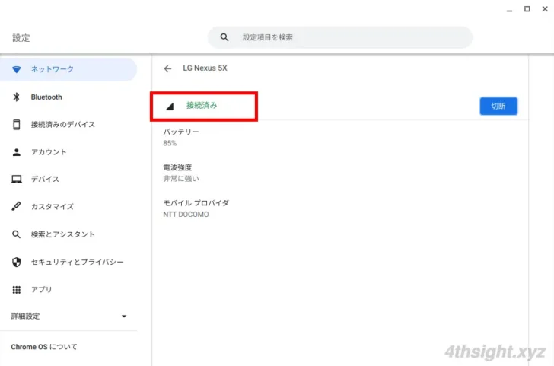Screen dimensions: 554x366
Task: Maximize the settings window
Action: [527, 9]
